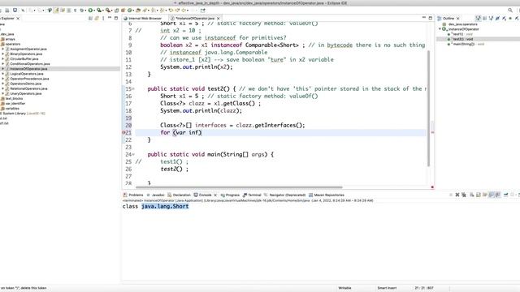The width and height of the screenshot is (520, 292).
Task: Select test2() : void in Outline
Action: pos(463,39)
